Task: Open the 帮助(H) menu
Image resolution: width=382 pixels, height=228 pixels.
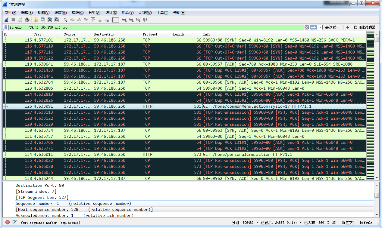Action: (179, 13)
